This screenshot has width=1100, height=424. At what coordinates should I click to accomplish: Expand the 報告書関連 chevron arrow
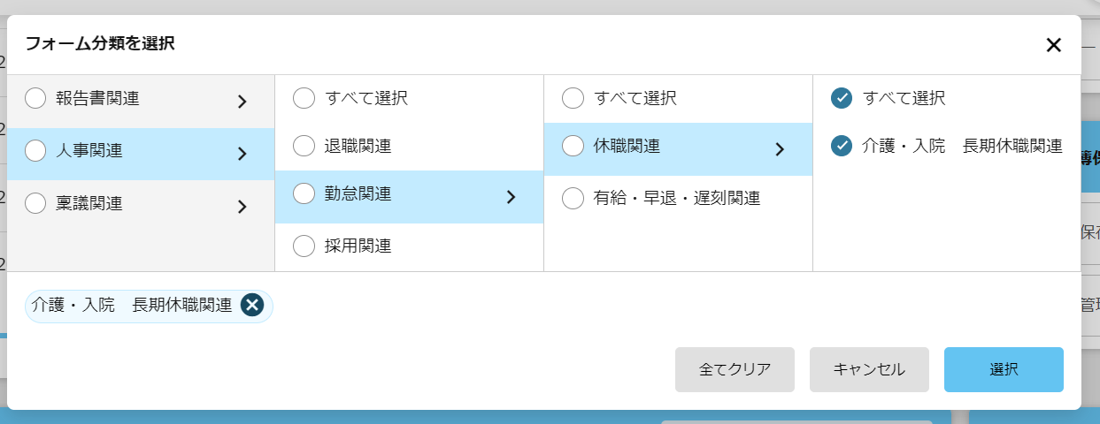242,102
